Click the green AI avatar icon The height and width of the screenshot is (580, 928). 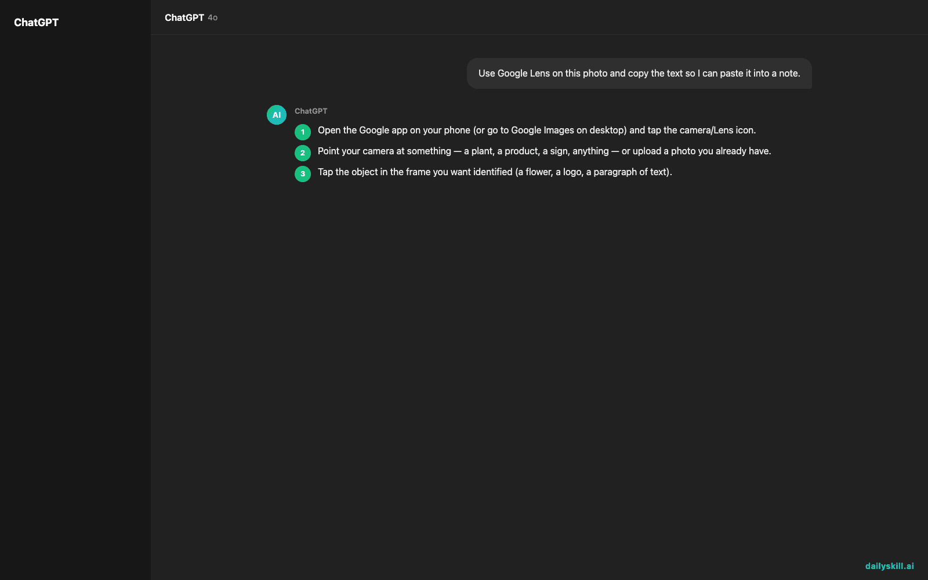pyautogui.click(x=277, y=115)
